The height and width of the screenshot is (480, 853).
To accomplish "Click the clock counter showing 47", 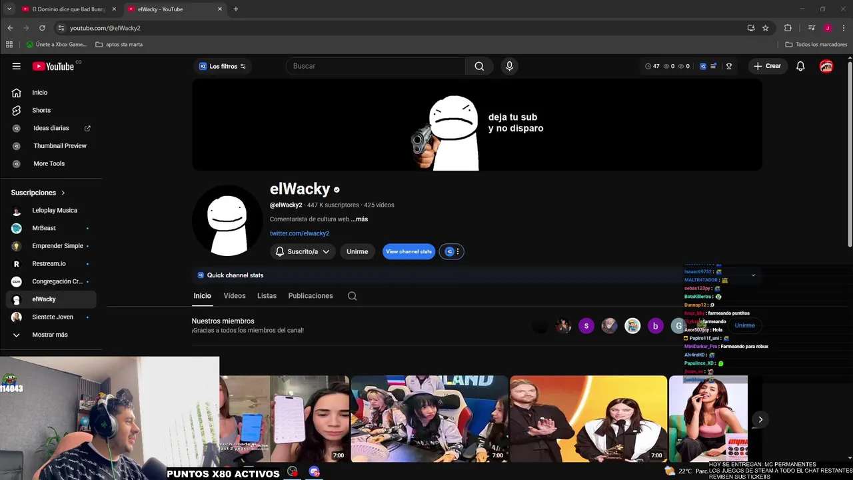I will click(x=652, y=66).
